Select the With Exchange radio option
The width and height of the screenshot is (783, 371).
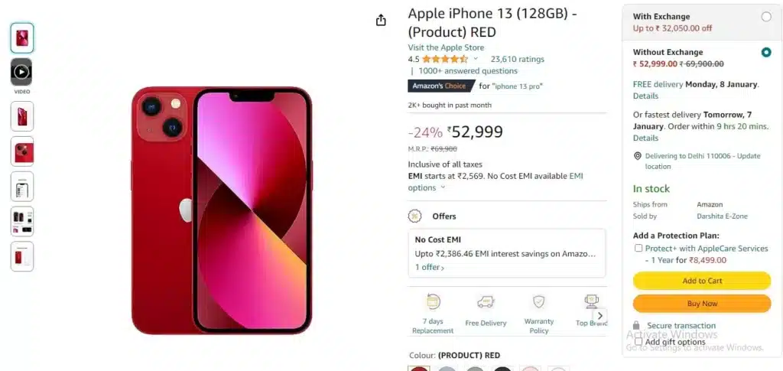[x=766, y=17]
